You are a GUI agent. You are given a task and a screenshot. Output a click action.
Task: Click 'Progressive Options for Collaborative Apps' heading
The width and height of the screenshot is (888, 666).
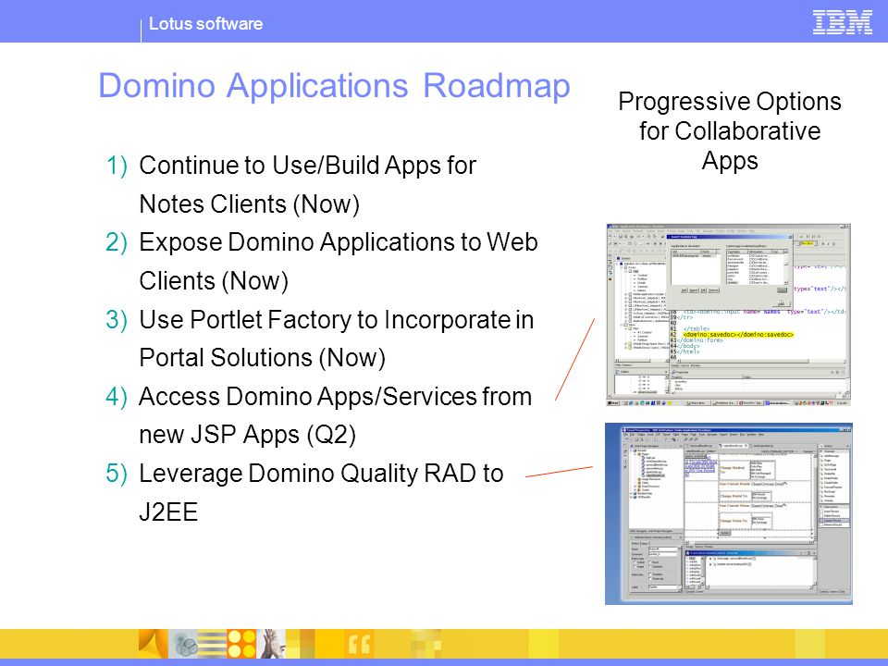(730, 130)
